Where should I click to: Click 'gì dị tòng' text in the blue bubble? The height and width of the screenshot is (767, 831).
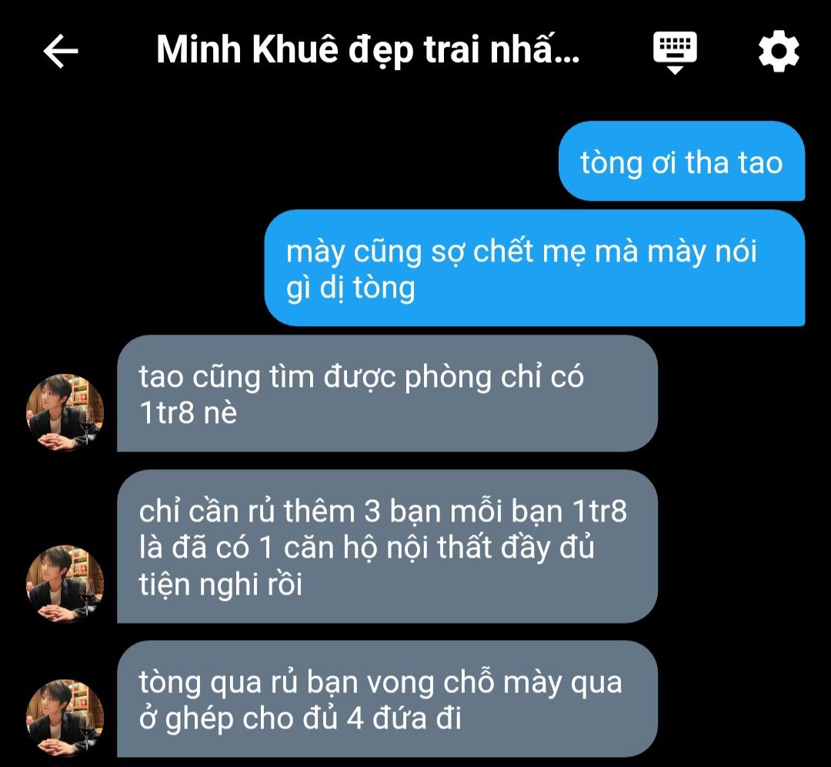pyautogui.click(x=350, y=289)
